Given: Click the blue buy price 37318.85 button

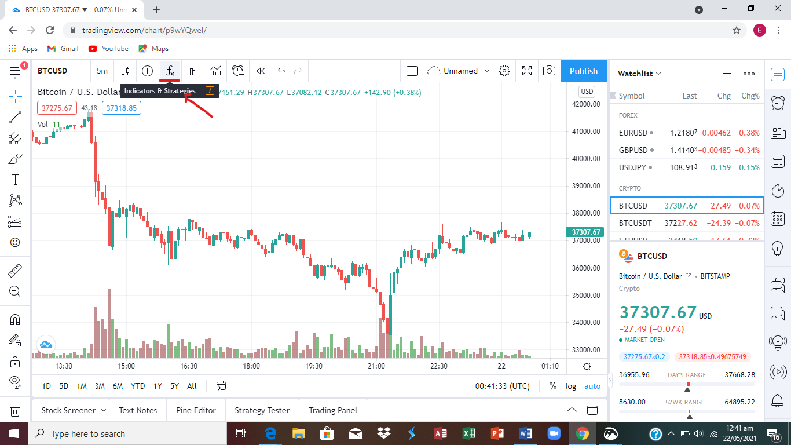Looking at the screenshot, I should (x=122, y=108).
